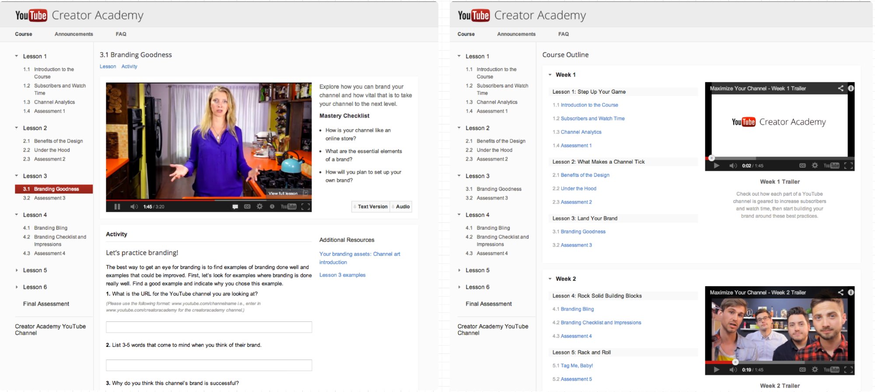Image resolution: width=875 pixels, height=392 pixels.
Task: Make Week 1 Trailer fullscreen
Action: (x=848, y=165)
